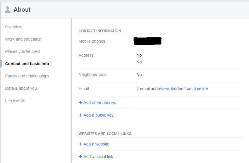The height and width of the screenshot is (163, 249).
Task: Click the person silhouette icon beside About
Action: 8,10
